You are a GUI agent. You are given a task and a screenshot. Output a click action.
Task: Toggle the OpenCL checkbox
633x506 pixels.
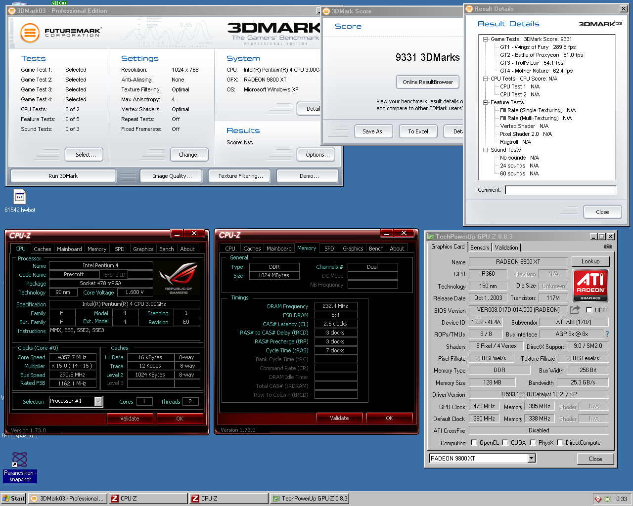click(474, 443)
